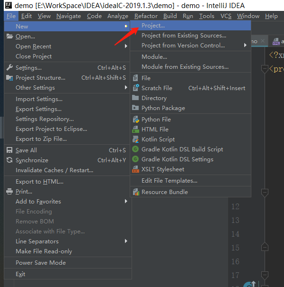Select Edit File Templates...
The image size is (284, 287).
click(190, 180)
